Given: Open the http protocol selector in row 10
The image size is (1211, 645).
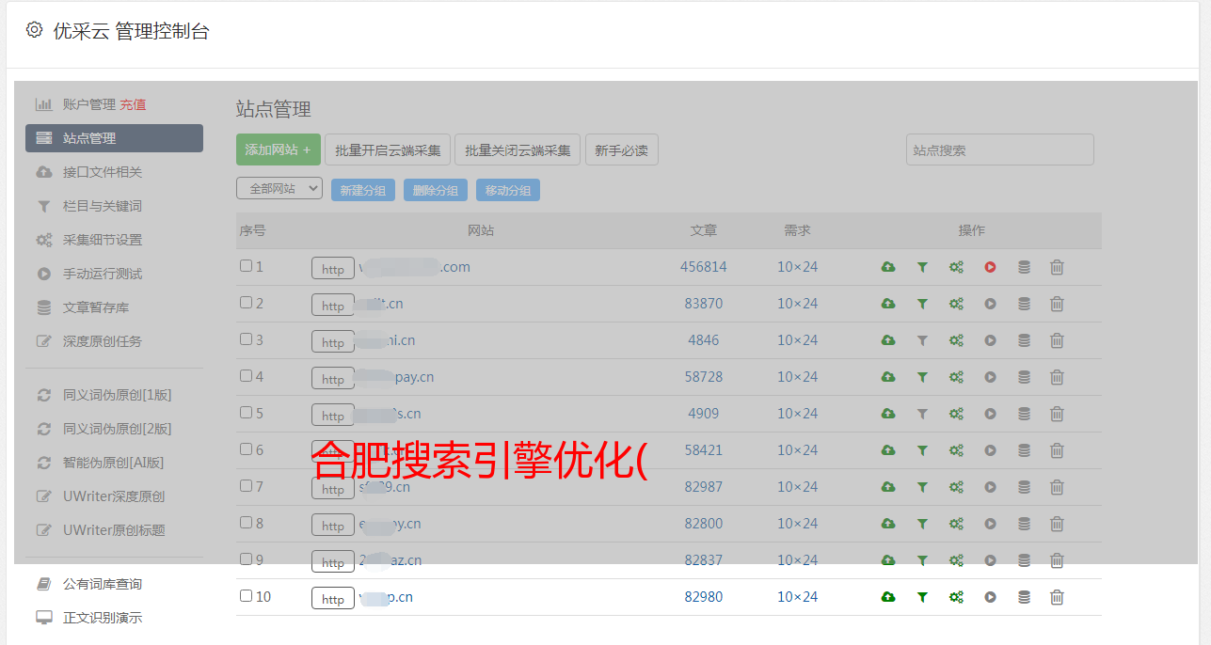Looking at the screenshot, I should point(333,599).
